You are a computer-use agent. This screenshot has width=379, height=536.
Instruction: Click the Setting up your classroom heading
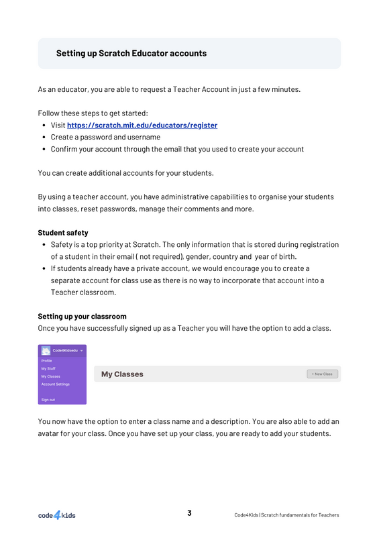coord(82,317)
